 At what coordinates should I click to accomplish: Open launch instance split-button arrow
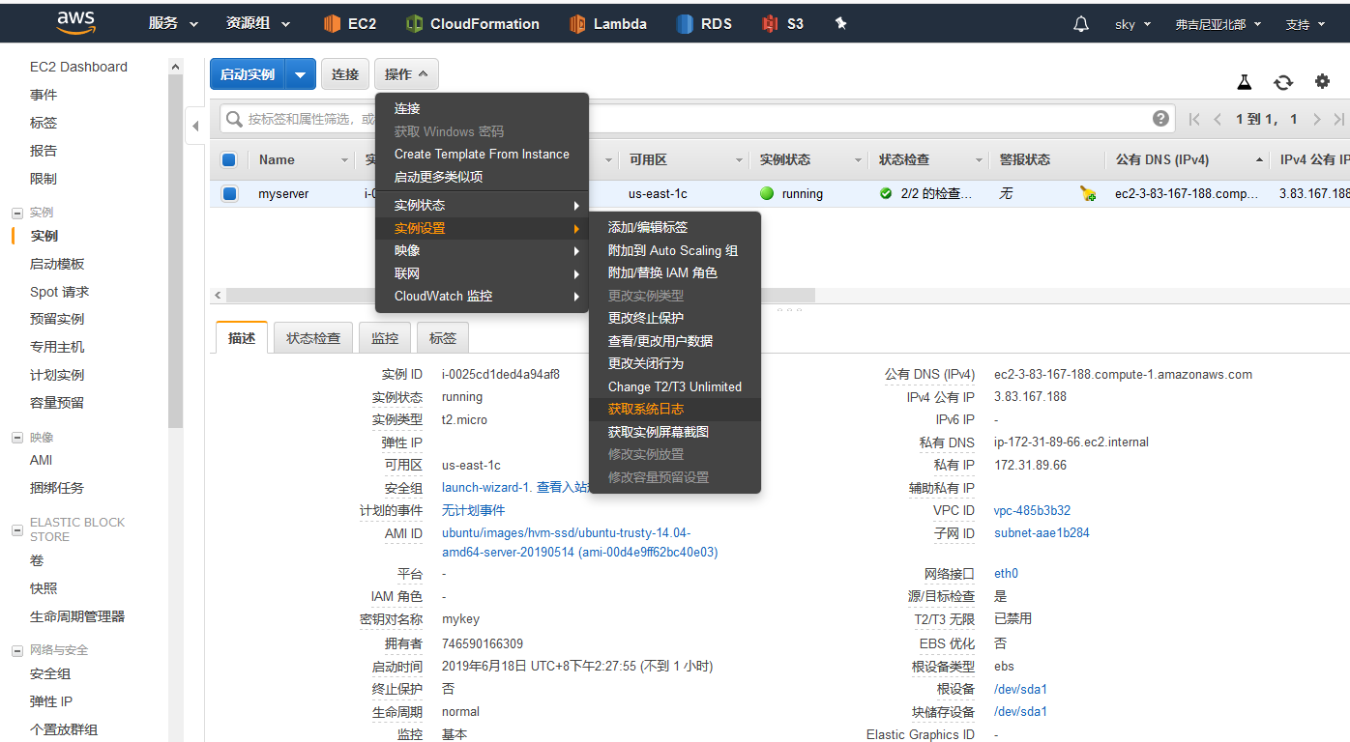tap(301, 74)
